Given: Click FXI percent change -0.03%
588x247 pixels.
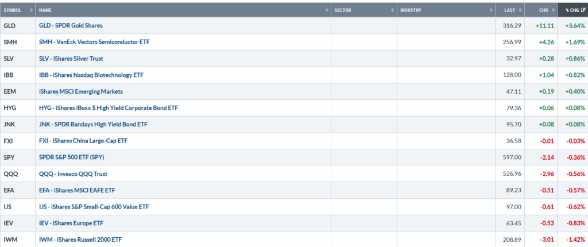Looking at the screenshot, I should click(x=575, y=141).
